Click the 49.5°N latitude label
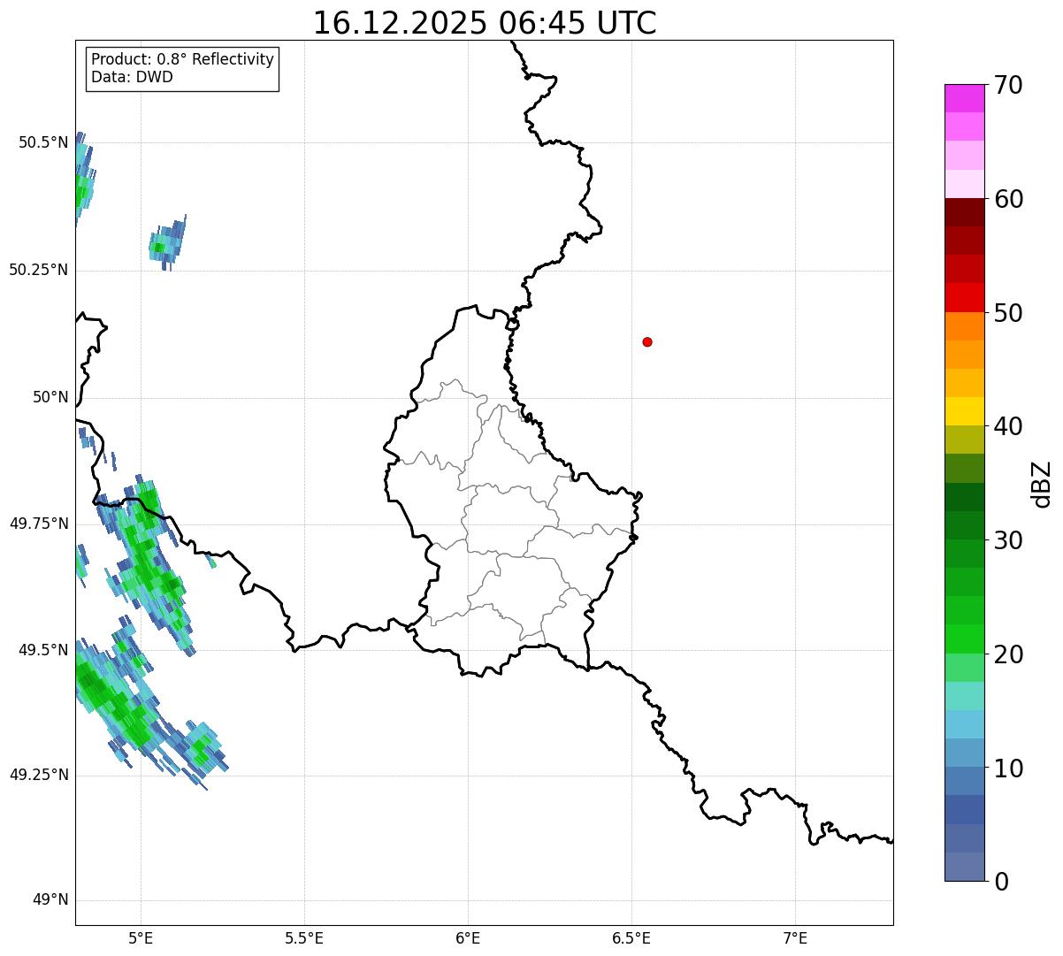 [43, 650]
